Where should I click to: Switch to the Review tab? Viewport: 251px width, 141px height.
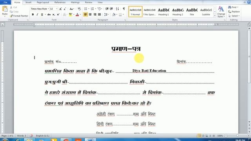(89, 2)
